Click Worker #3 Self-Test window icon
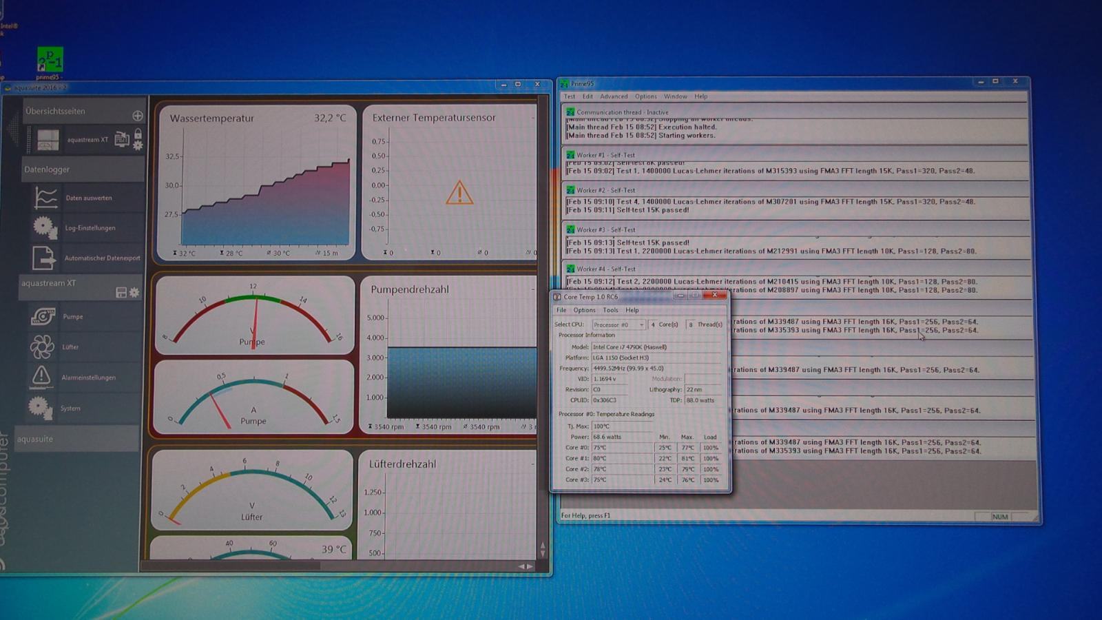This screenshot has width=1102, height=620. click(570, 229)
